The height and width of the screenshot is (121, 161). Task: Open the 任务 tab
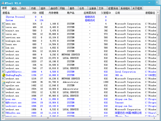(83, 8)
